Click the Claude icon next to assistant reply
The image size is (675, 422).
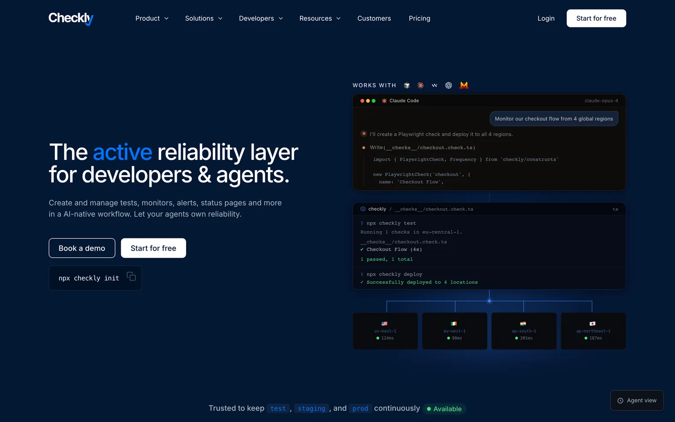pyautogui.click(x=364, y=134)
